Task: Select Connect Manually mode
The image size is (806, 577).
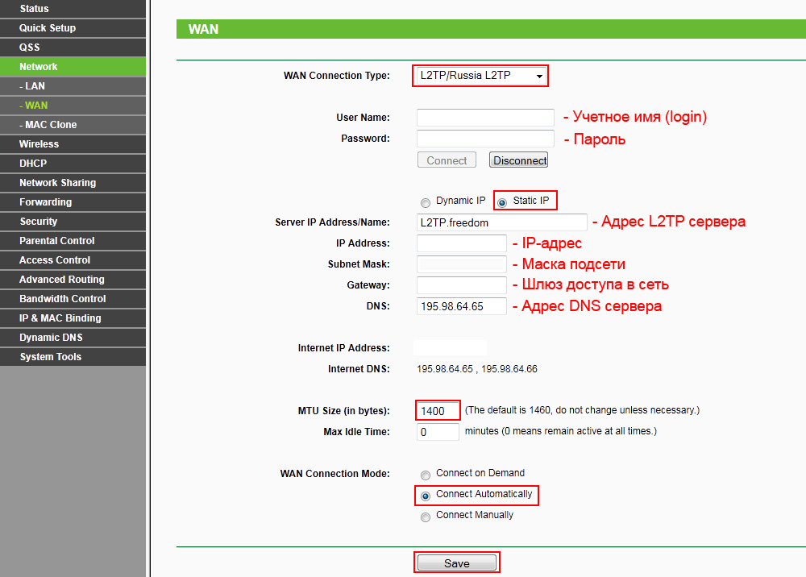Action: coord(425,517)
